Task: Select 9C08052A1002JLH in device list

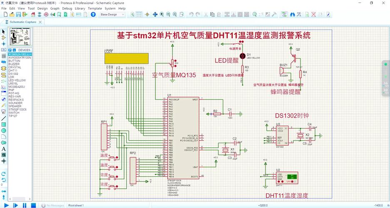Action: pyautogui.click(x=20, y=54)
